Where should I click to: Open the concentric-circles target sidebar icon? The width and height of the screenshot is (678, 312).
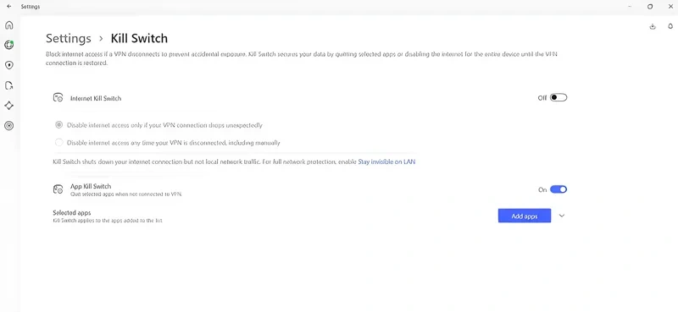pyautogui.click(x=8, y=126)
